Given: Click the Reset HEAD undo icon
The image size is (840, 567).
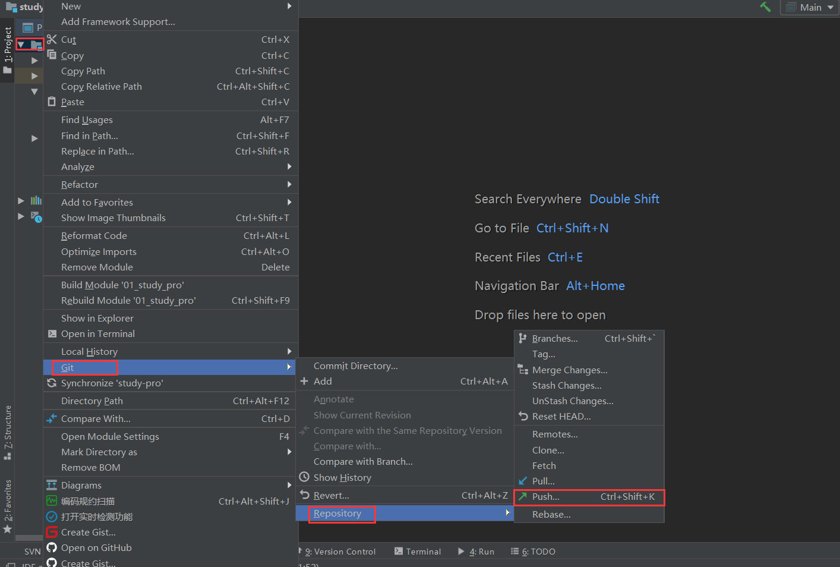Looking at the screenshot, I should click(523, 416).
